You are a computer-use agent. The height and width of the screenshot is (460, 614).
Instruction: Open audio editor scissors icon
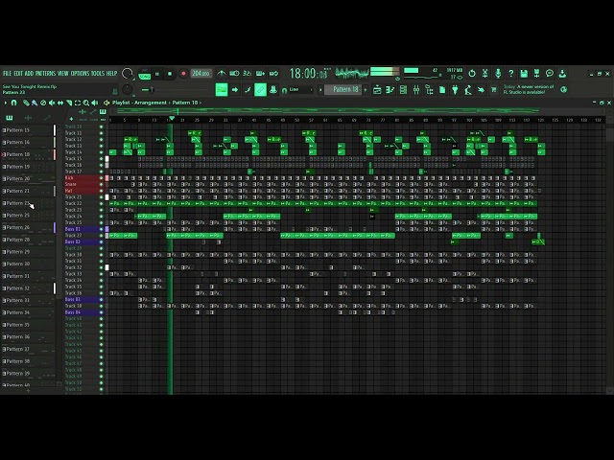pyautogui.click(x=484, y=74)
